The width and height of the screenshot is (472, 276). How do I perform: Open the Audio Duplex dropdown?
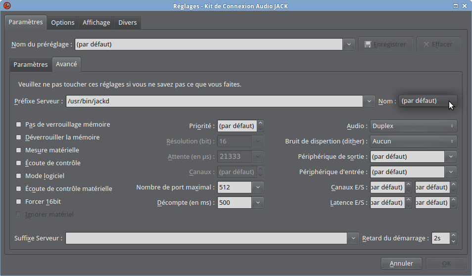[413, 126]
